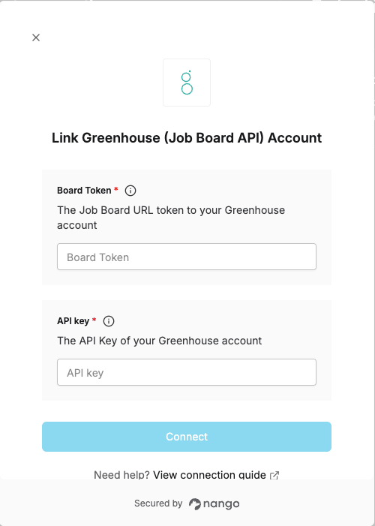Click the red asterisk beside API key
This screenshot has width=375, height=526.
click(94, 320)
